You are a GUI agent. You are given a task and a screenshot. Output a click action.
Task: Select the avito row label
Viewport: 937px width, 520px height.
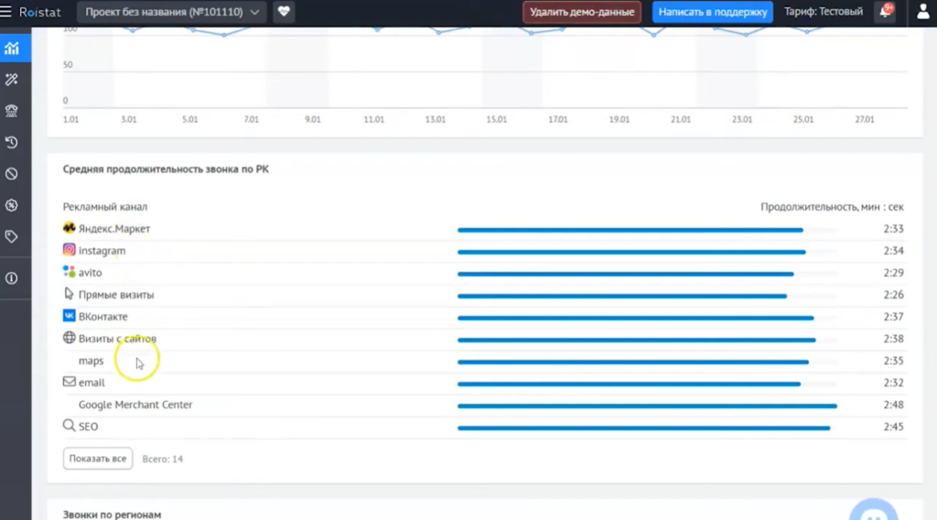(91, 273)
